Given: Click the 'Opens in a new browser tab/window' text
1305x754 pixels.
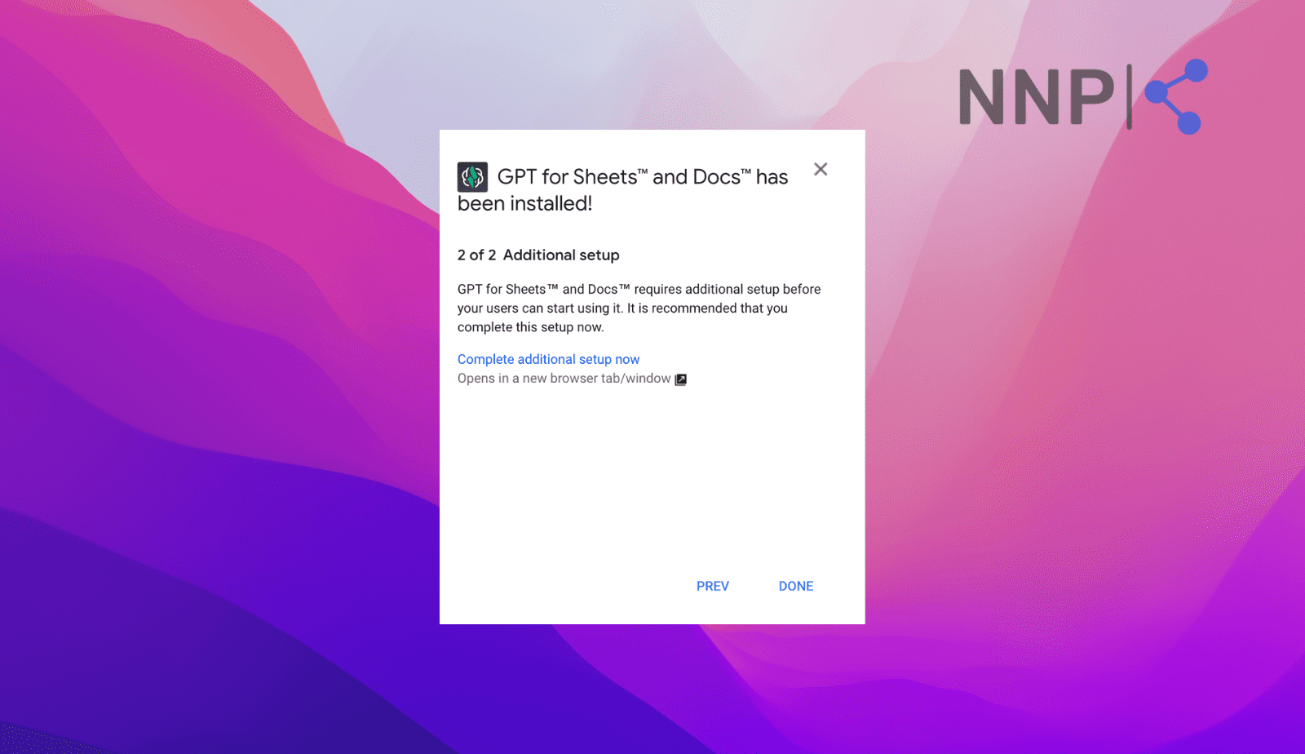Looking at the screenshot, I should [x=564, y=379].
